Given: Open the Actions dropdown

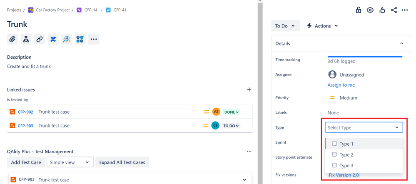Looking at the screenshot, I should [x=322, y=26].
